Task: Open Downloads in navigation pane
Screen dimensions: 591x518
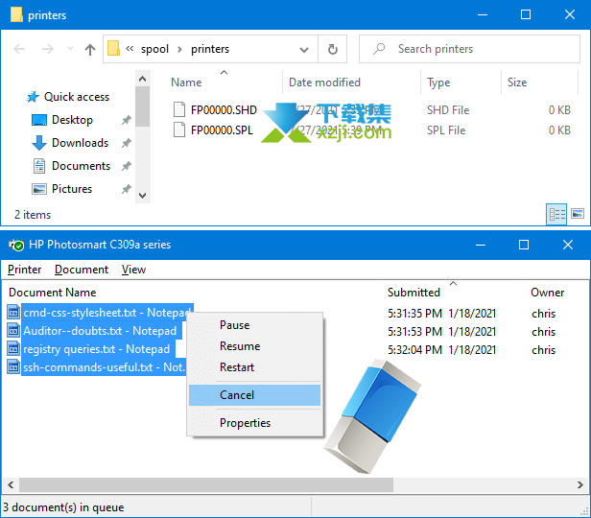Action: [x=80, y=143]
